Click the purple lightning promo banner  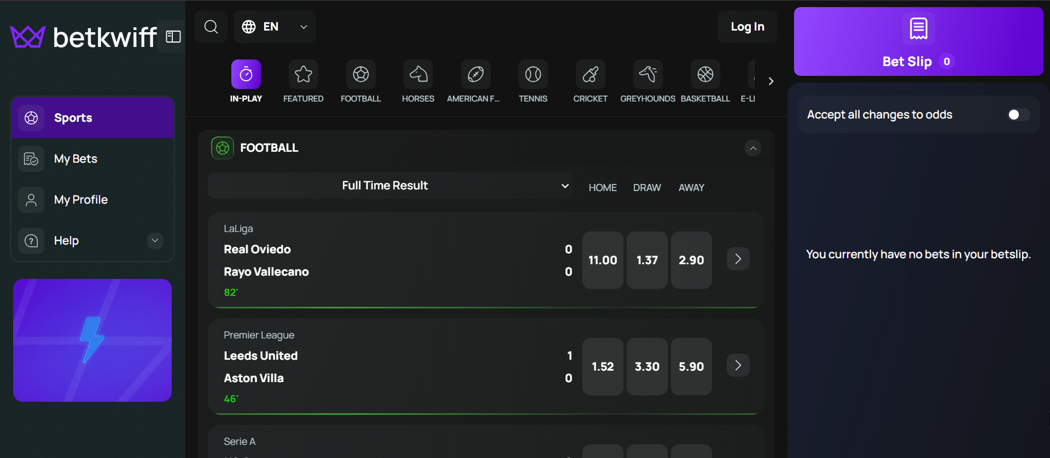(x=92, y=340)
